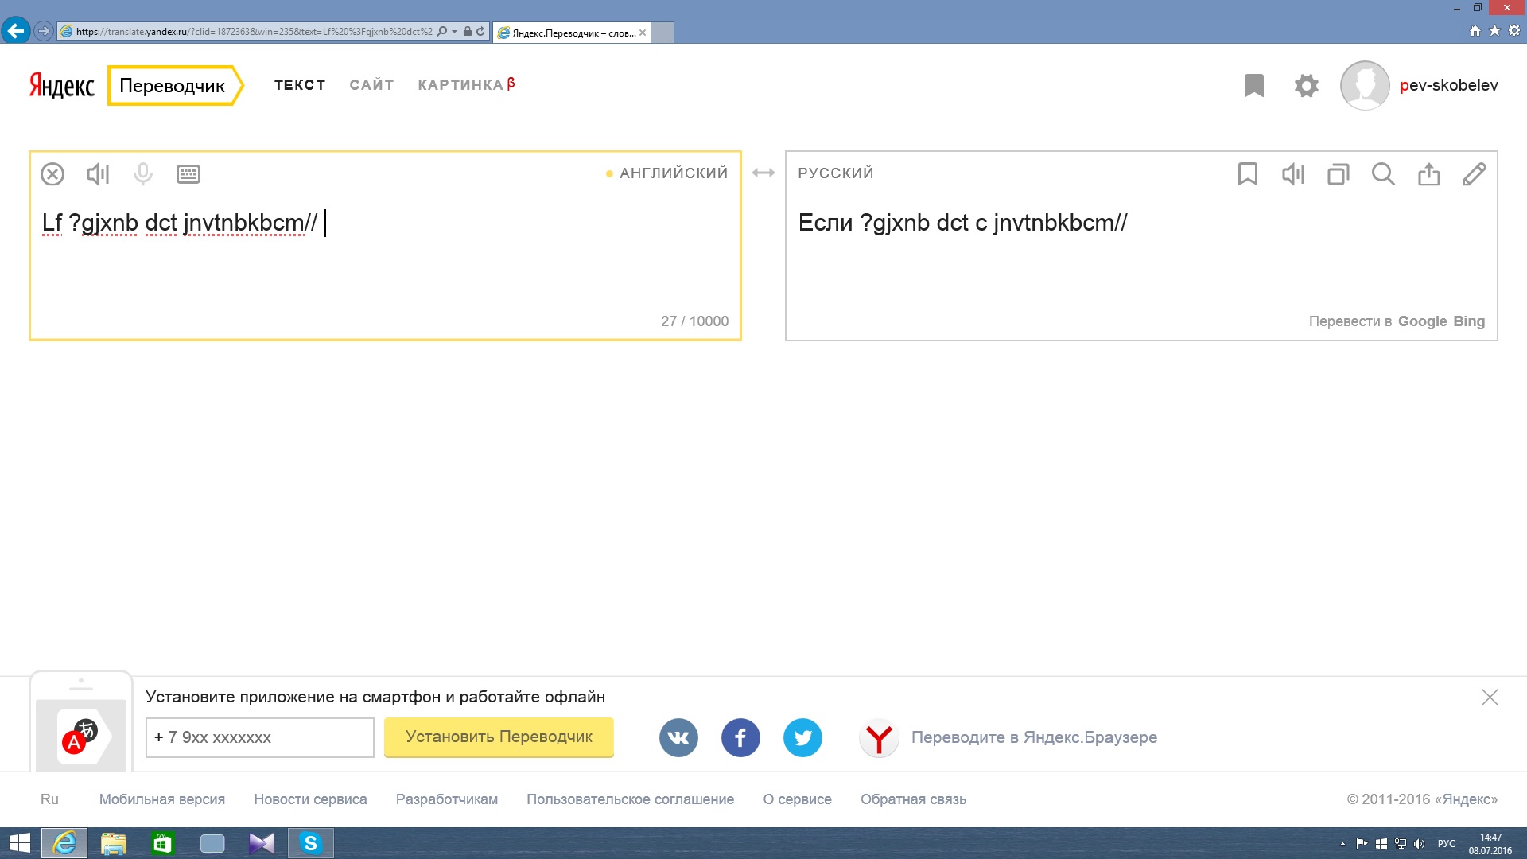
Task: Open the target language selector РУССКИЙ
Action: click(x=836, y=173)
